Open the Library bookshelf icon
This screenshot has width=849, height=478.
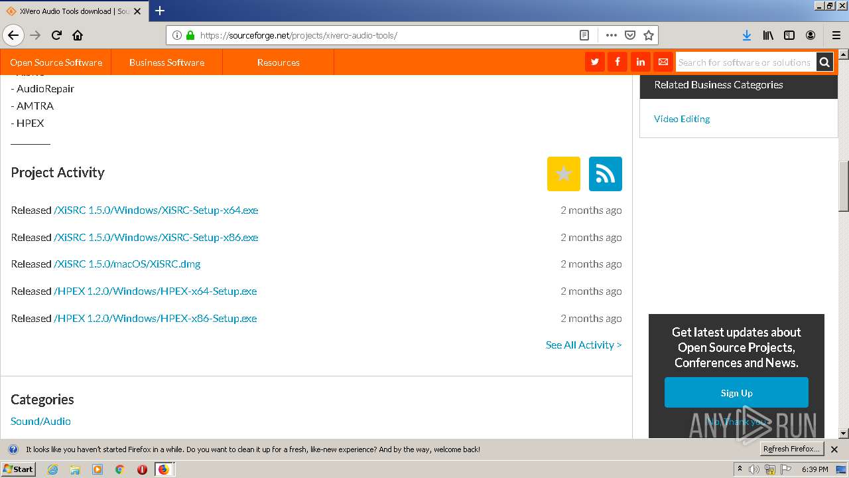pyautogui.click(x=768, y=35)
